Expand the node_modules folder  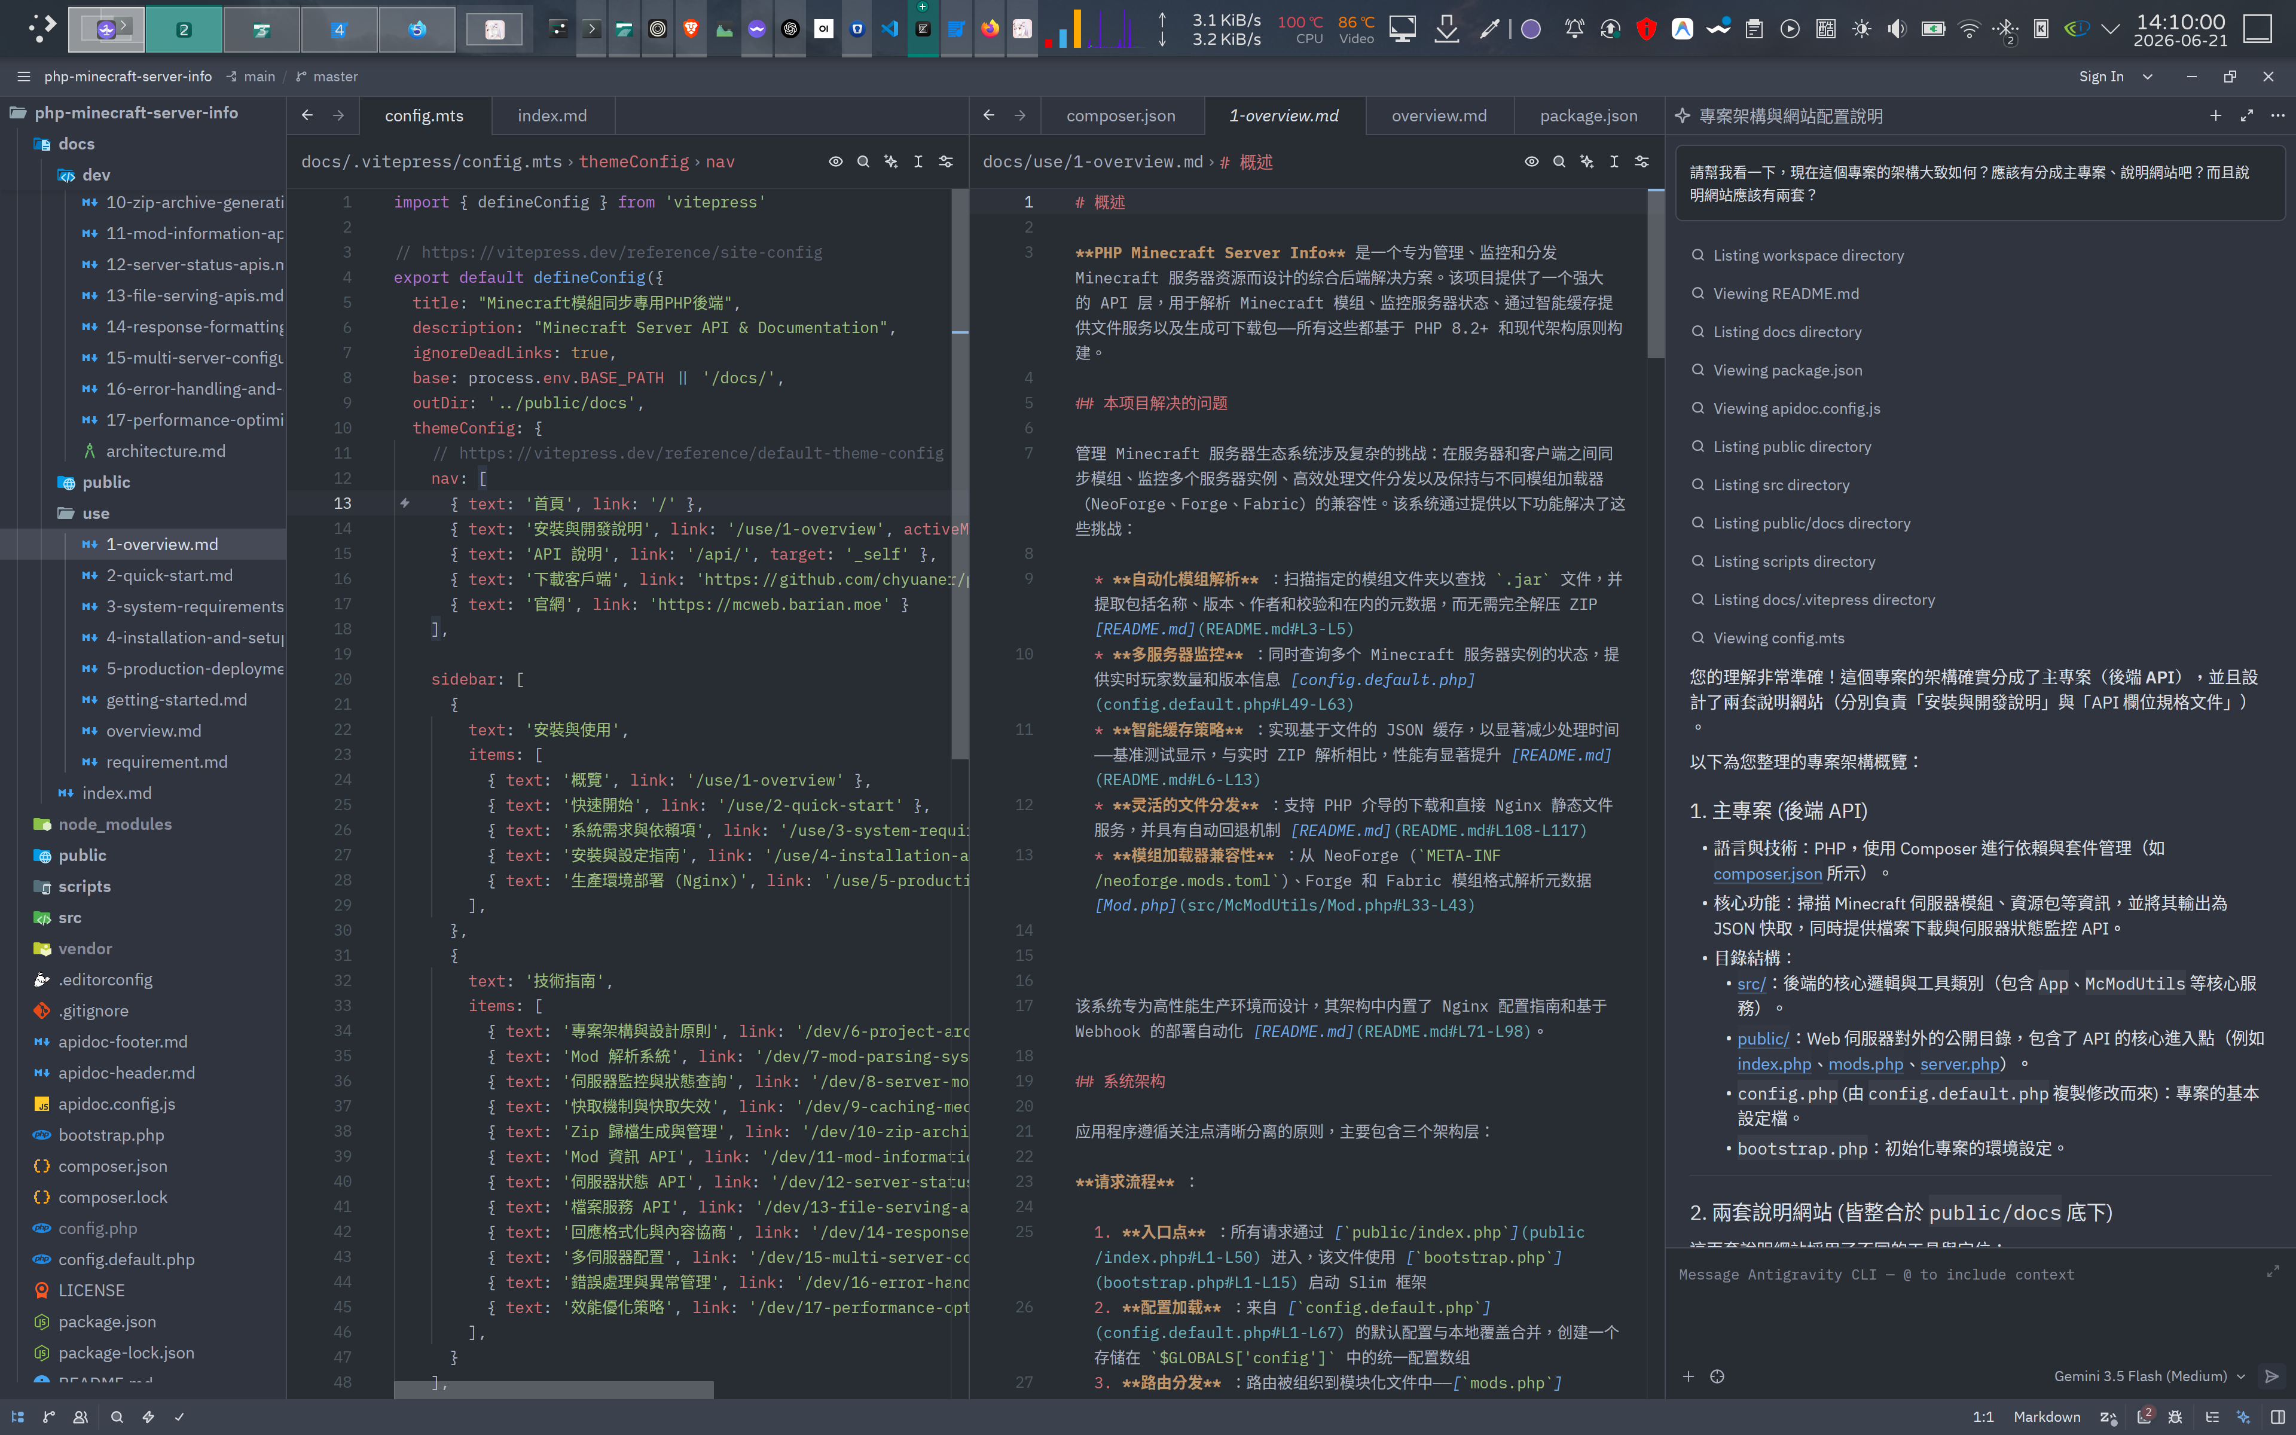[x=102, y=824]
